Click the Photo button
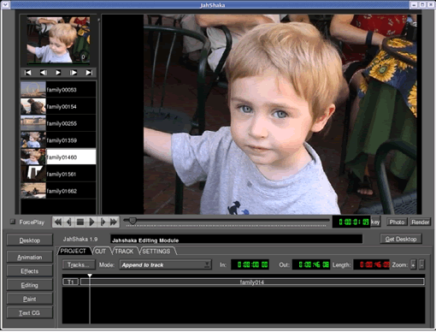Image resolution: width=436 pixels, height=332 pixels. click(397, 222)
